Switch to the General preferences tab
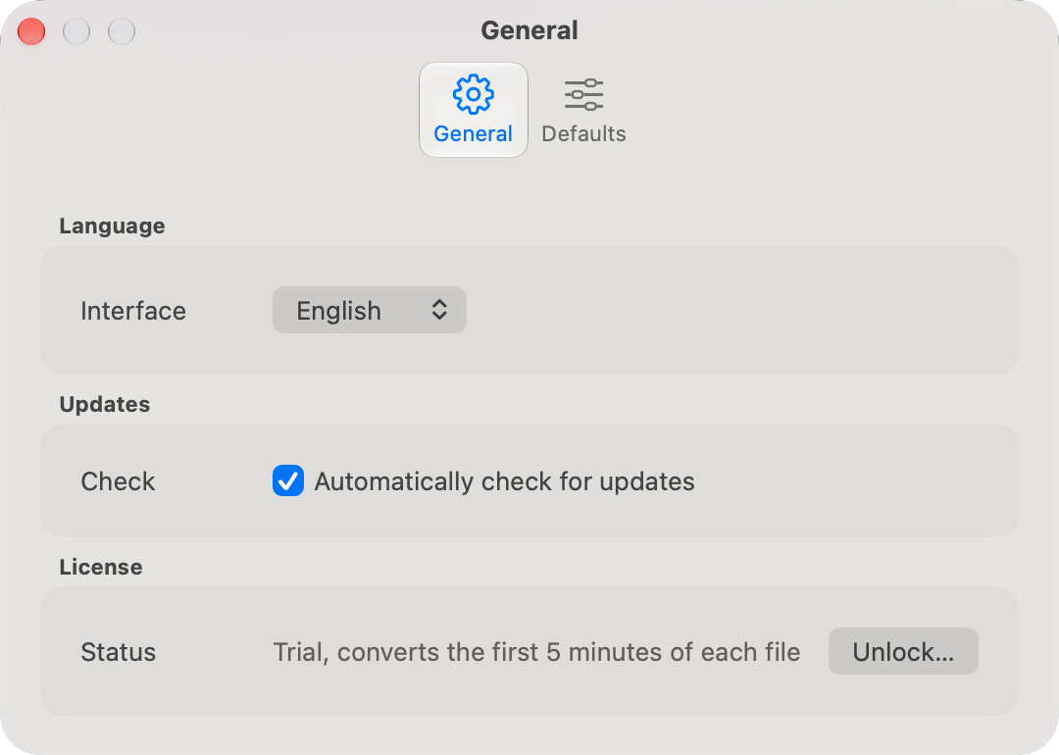This screenshot has width=1059, height=755. [473, 110]
